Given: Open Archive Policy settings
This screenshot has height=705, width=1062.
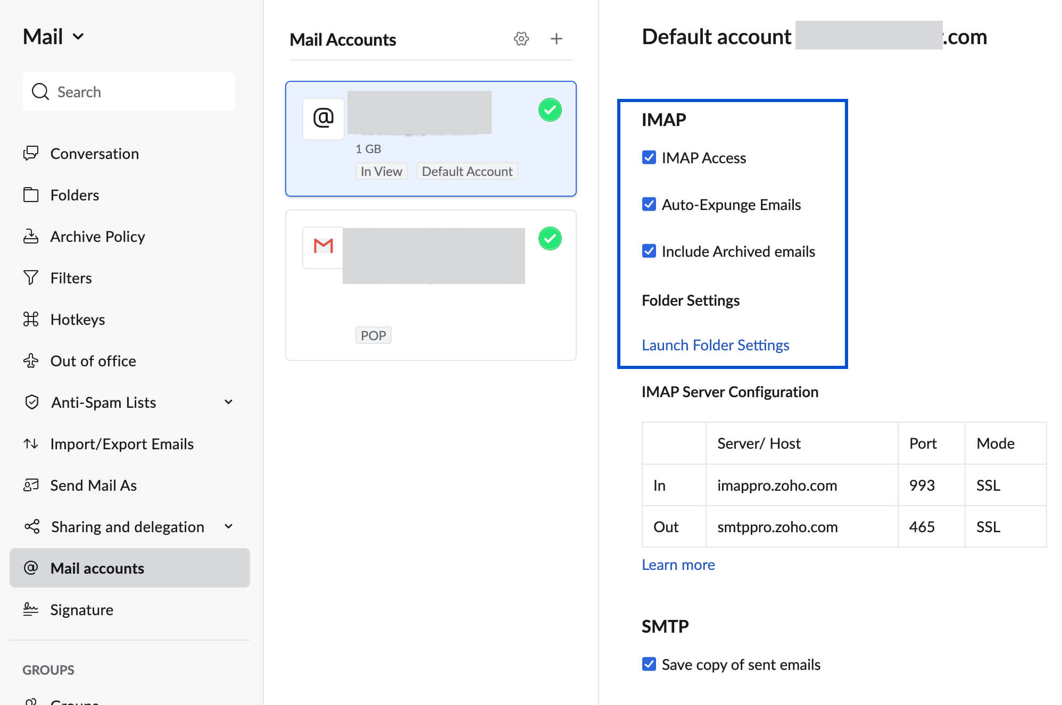Looking at the screenshot, I should pyautogui.click(x=31, y=236).
